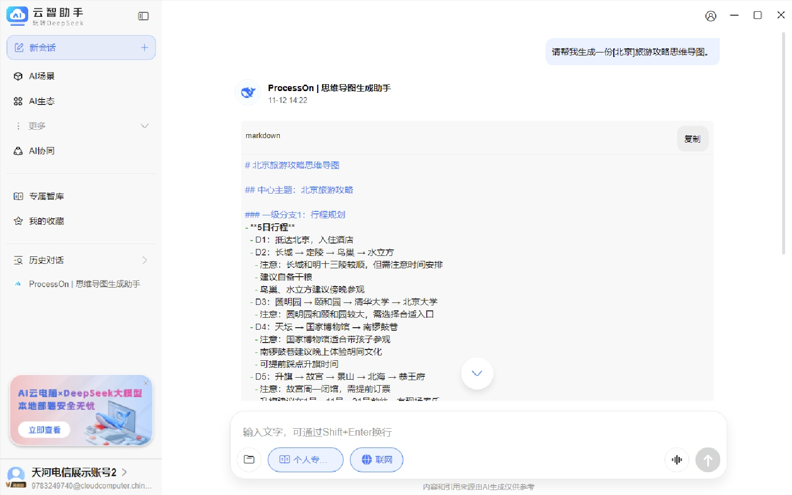
Task: Open the AI场景 menu item
Action: (42, 76)
